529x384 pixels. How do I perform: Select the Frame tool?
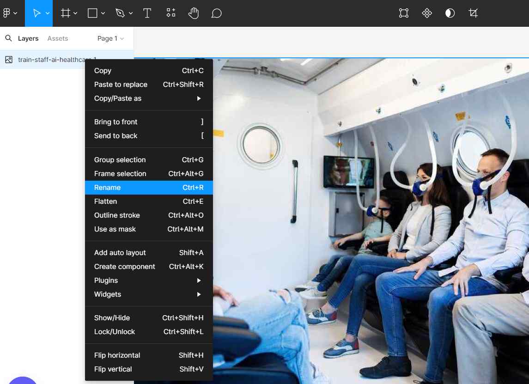coord(66,13)
